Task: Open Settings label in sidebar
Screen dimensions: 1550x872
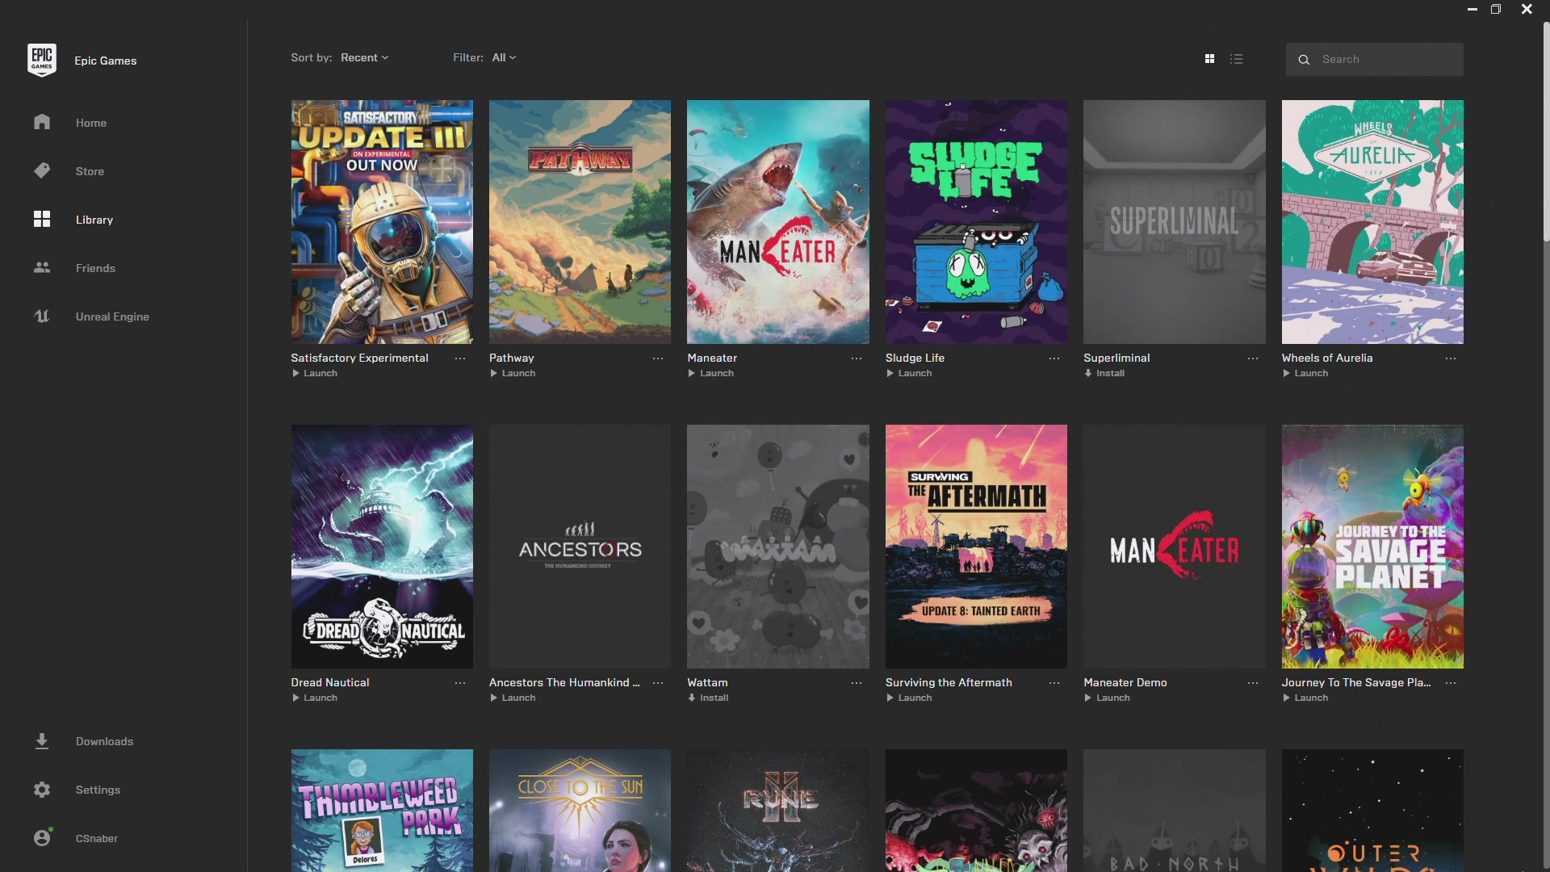Action: coord(98,790)
